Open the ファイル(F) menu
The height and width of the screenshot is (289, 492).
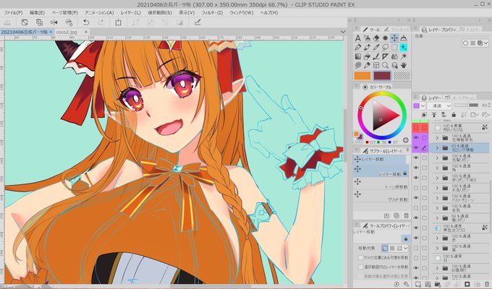coord(13,13)
